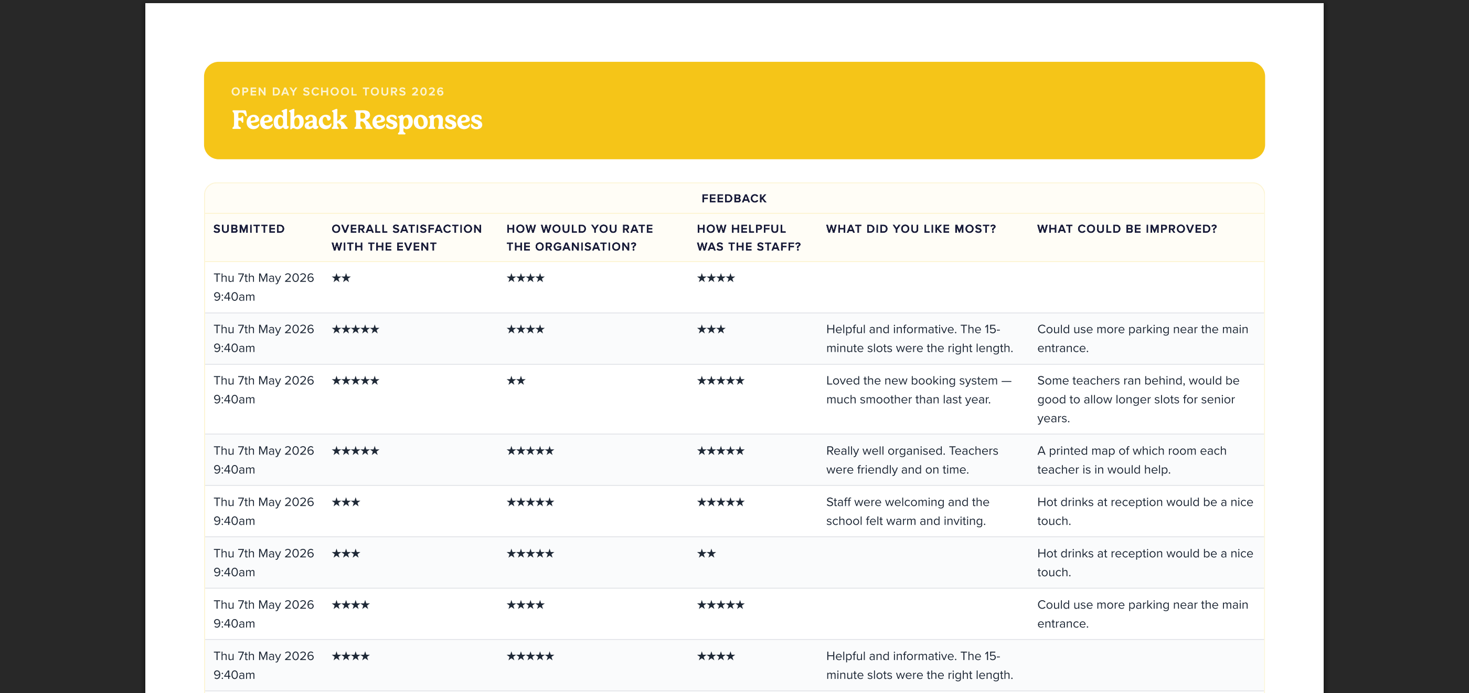The height and width of the screenshot is (693, 1469).
Task: Click 'Could use more parking' in row without liked comment
Action: [x=1142, y=614]
